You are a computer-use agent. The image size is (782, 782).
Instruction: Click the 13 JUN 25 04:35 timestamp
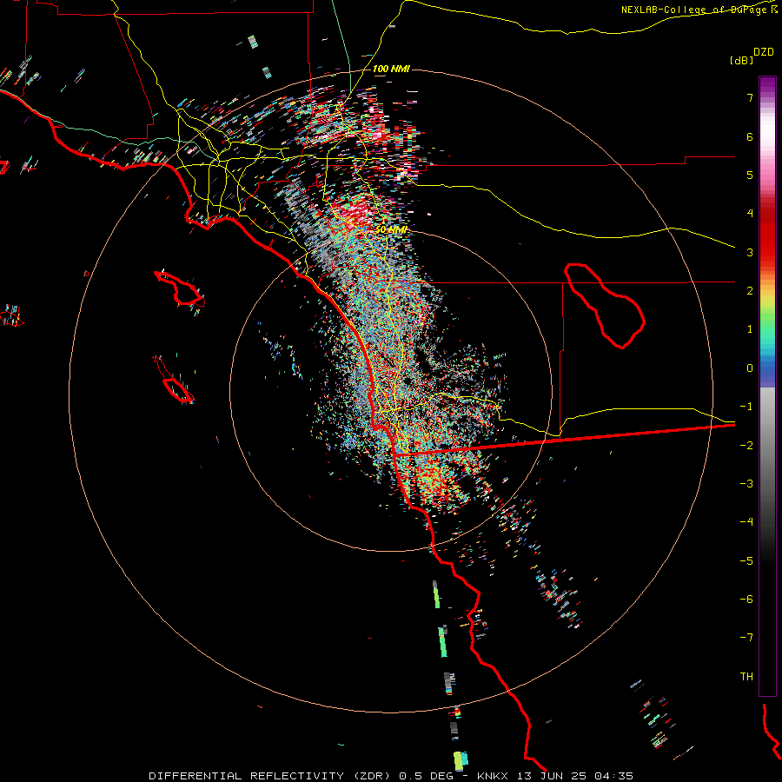(574, 776)
